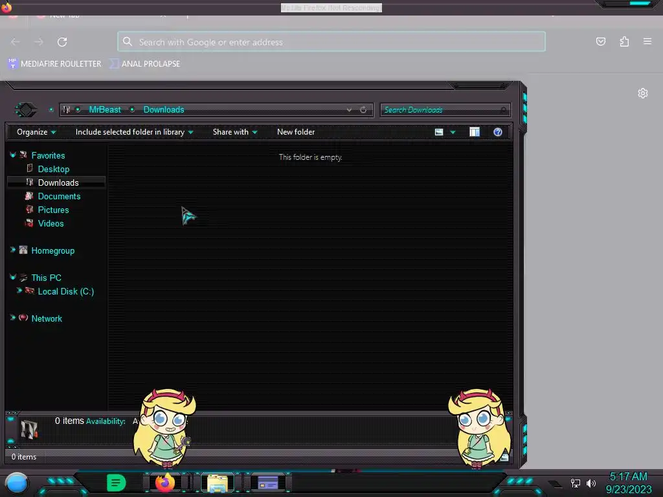663x497 pixels.
Task: Open the Firefox extensions puzzle icon
Action: pyautogui.click(x=624, y=41)
